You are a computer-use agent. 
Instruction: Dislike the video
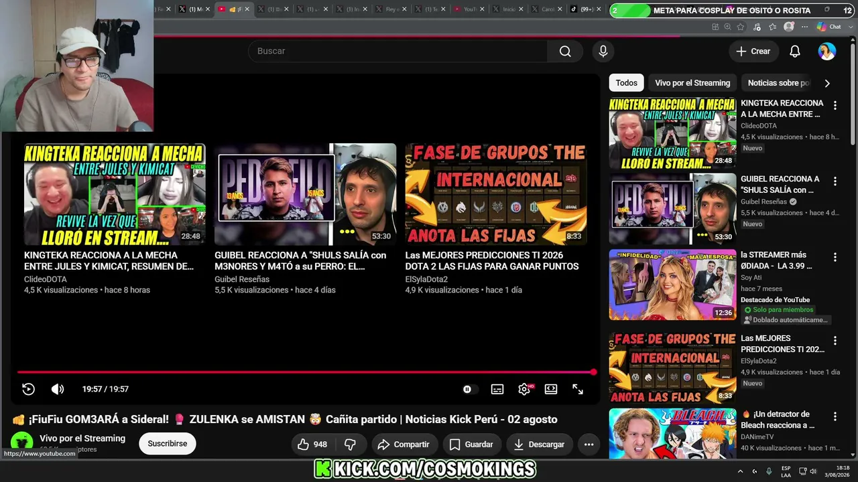[x=350, y=445]
